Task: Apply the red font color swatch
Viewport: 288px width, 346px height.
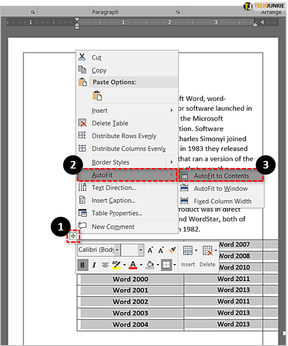Action: tap(133, 265)
